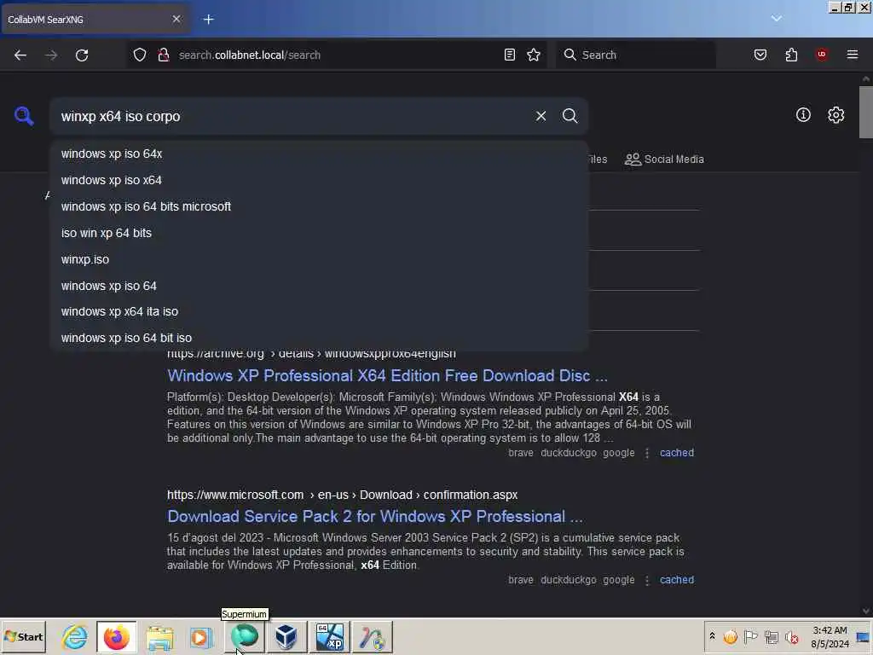873x655 pixels.
Task: Go back to the previous page
Action: [20, 55]
